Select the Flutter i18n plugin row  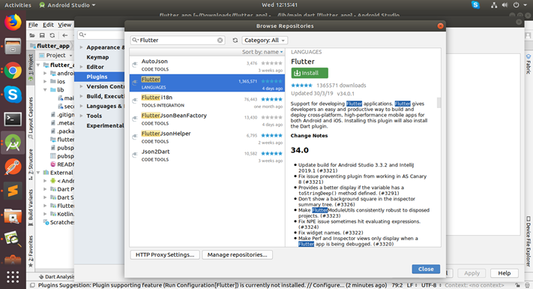[x=207, y=101]
